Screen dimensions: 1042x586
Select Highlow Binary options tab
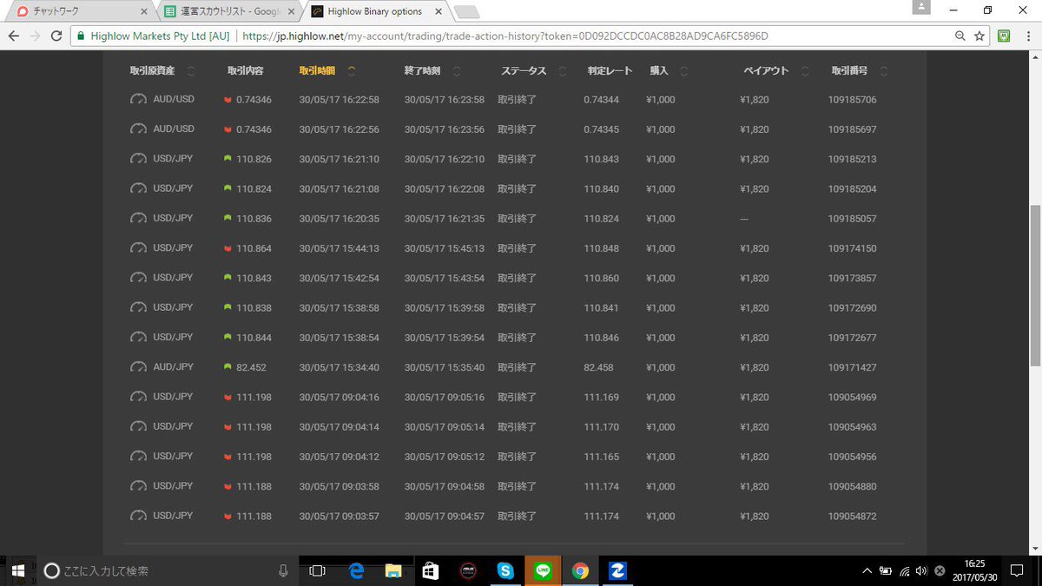click(x=375, y=11)
